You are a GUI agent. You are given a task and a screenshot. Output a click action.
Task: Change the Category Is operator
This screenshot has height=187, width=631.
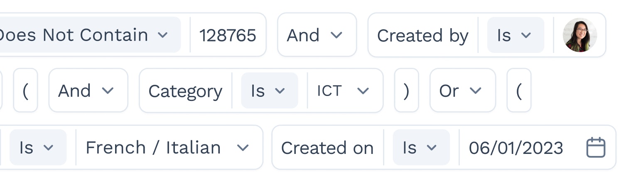click(270, 91)
